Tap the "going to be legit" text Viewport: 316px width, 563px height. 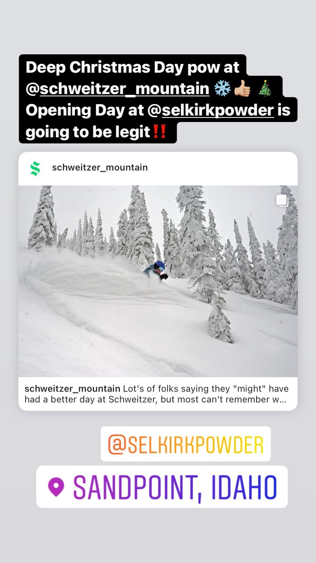click(x=88, y=132)
